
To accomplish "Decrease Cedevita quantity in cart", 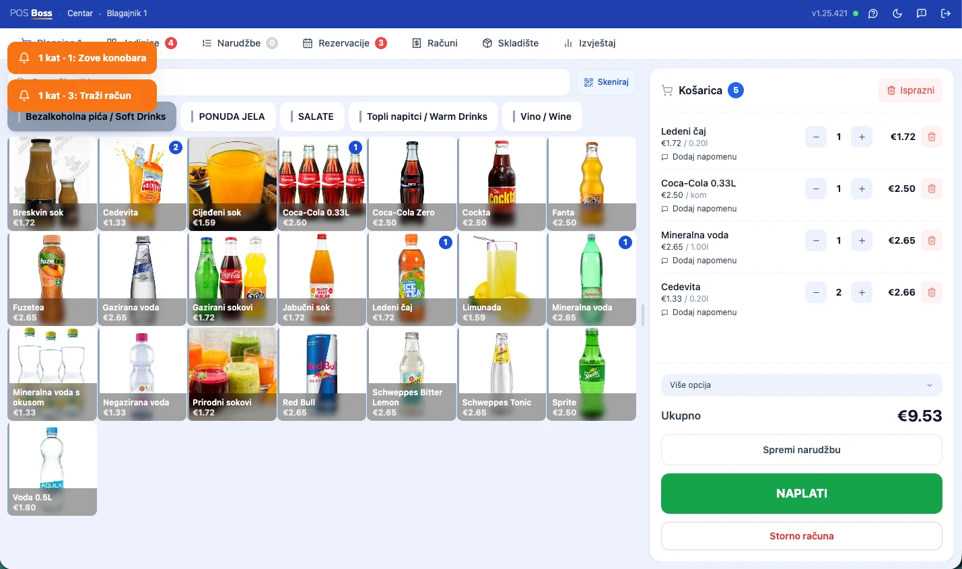I will pyautogui.click(x=816, y=292).
